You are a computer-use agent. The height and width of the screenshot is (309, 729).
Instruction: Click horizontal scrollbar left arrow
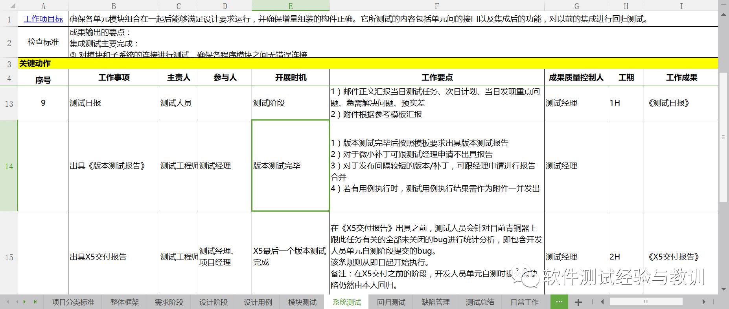[602, 302]
